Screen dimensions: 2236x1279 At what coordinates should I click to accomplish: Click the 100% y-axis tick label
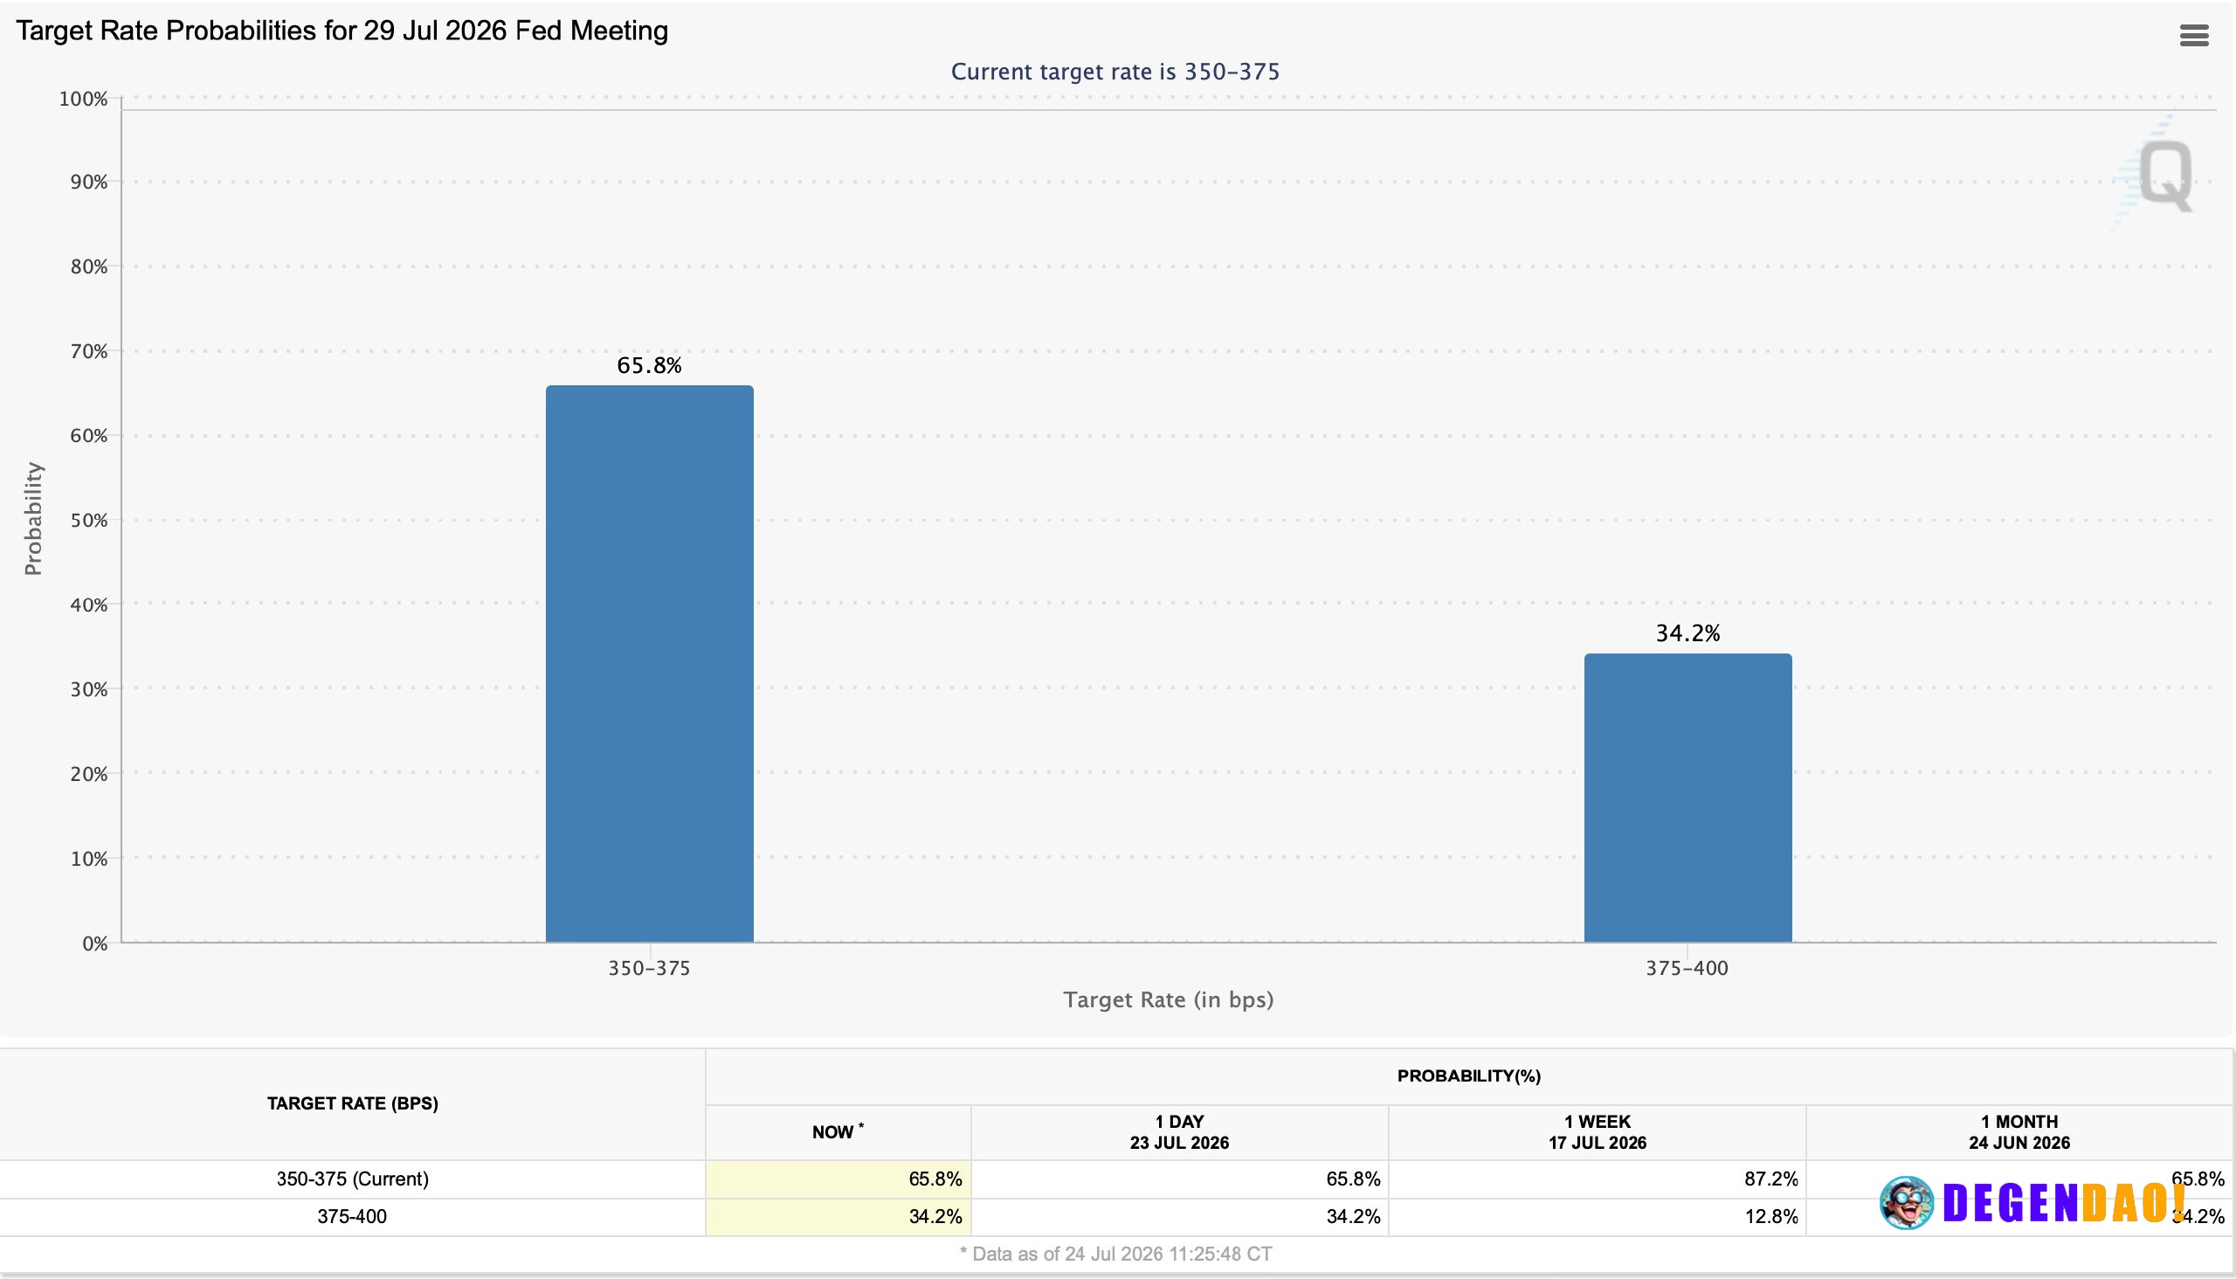[83, 100]
